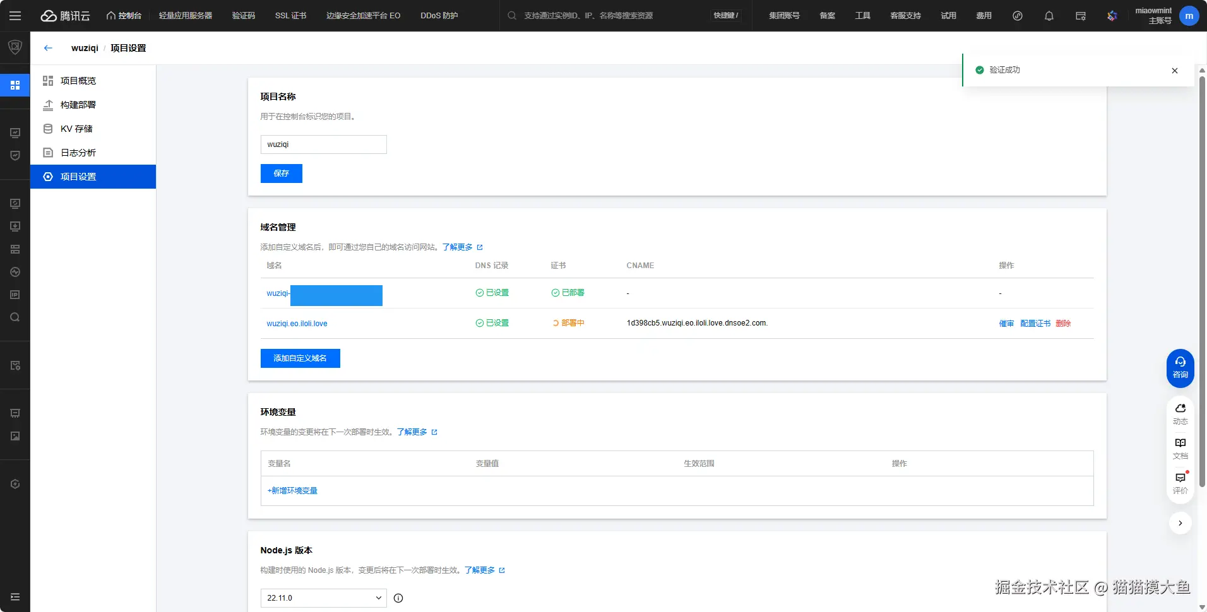1207x612 pixels.
Task: Click the page vertical scrollbar
Action: 1202,281
